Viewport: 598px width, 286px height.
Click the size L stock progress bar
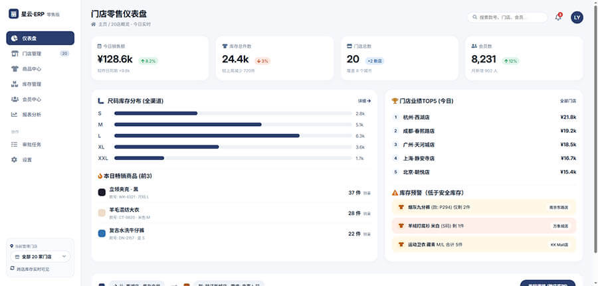click(x=233, y=135)
